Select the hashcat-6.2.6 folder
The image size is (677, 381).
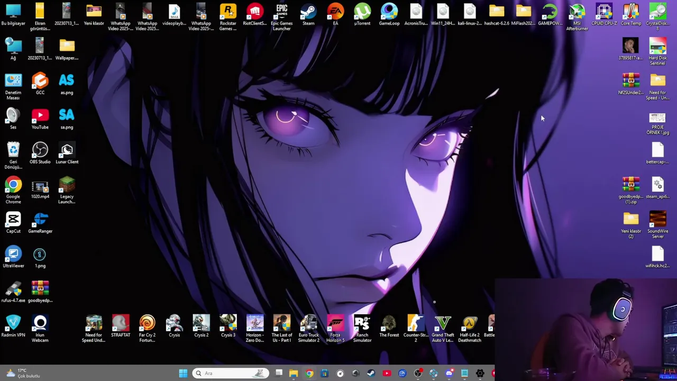(x=497, y=15)
